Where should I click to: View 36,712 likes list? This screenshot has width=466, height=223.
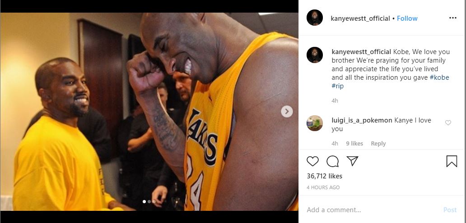point(324,176)
